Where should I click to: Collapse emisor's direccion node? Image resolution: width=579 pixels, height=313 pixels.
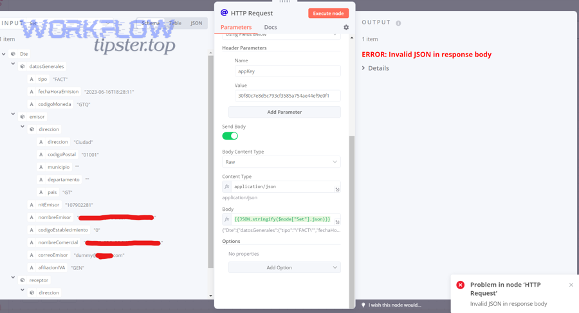22,126
